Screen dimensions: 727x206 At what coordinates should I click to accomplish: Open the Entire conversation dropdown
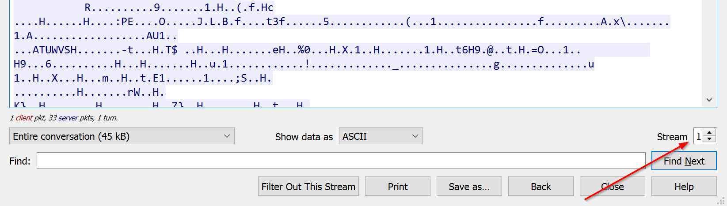click(x=122, y=136)
